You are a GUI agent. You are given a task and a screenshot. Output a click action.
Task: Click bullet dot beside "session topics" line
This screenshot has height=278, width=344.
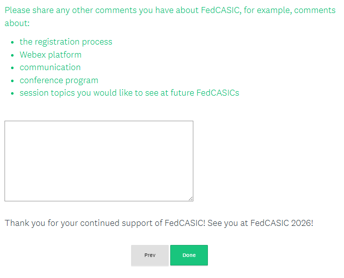[x=12, y=93]
